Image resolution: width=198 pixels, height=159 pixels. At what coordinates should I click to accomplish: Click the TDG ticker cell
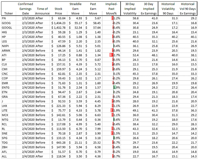[8, 143]
